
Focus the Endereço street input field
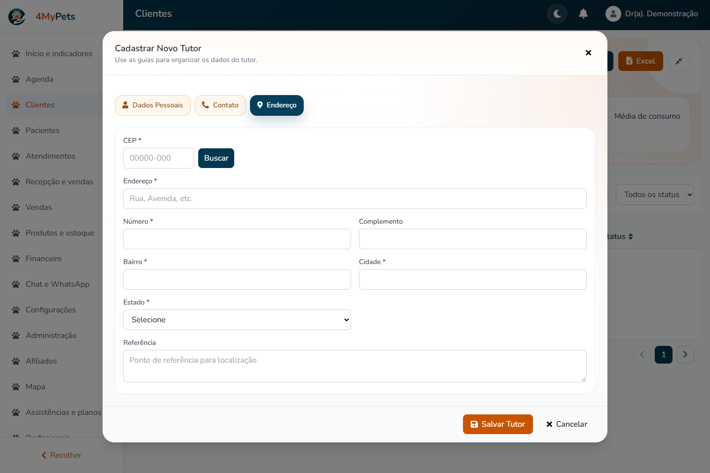355,199
